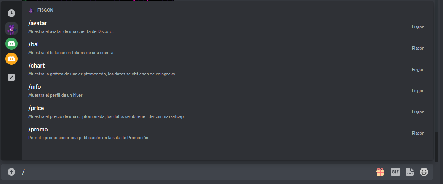Choose the /info command
Viewport: 443px width, 184px height.
[228, 91]
